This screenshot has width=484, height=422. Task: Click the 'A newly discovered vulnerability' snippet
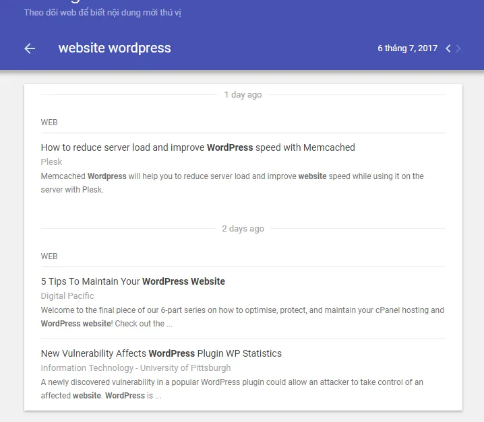click(x=232, y=388)
